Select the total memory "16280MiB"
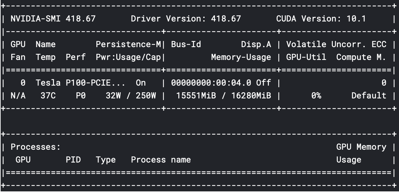This screenshot has height=193, width=399. (x=251, y=96)
